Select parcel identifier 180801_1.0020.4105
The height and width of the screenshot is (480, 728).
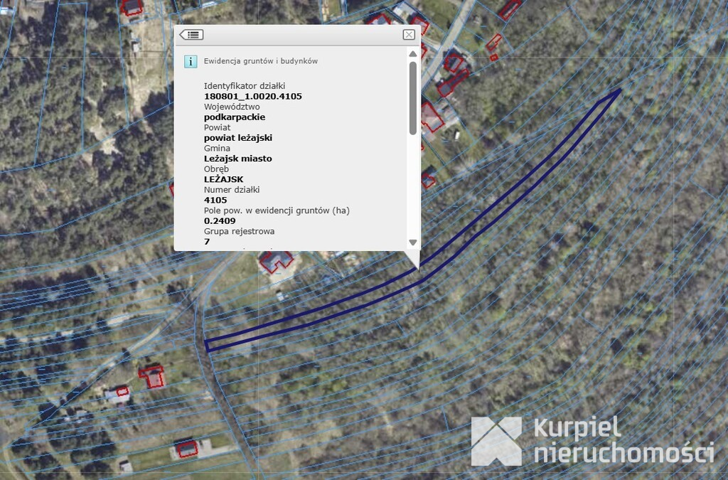coord(253,96)
